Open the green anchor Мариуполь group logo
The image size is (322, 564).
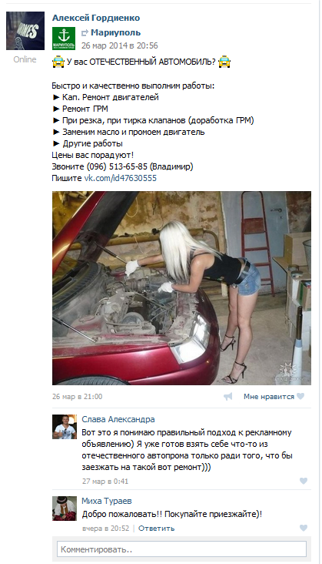(x=64, y=39)
